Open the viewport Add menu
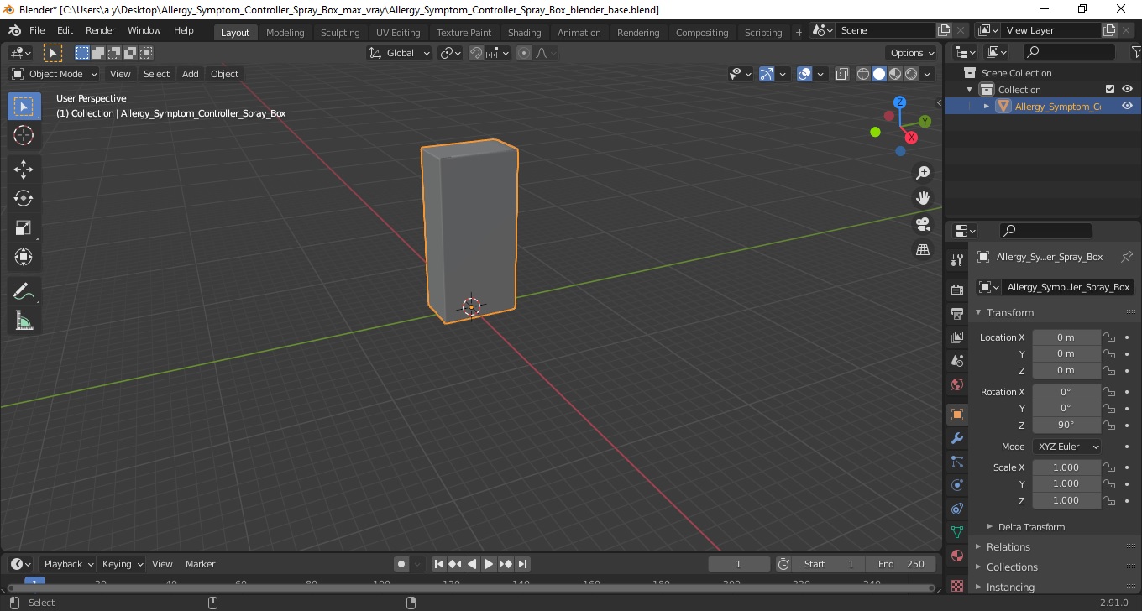The width and height of the screenshot is (1142, 611). coord(191,74)
